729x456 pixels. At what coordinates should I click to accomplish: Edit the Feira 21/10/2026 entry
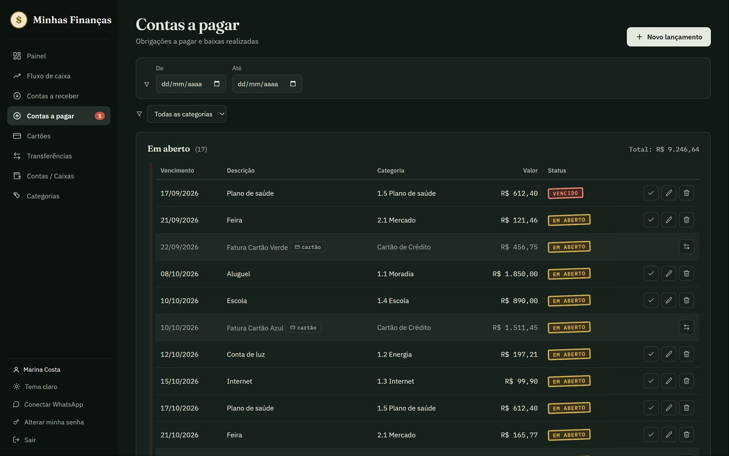pyautogui.click(x=668, y=435)
